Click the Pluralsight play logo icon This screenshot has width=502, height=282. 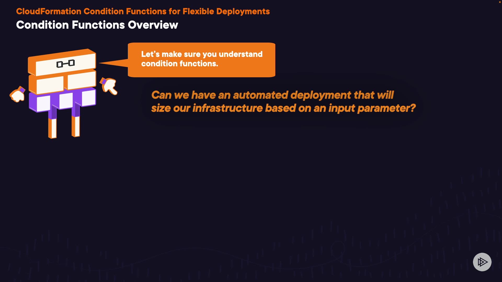pyautogui.click(x=482, y=262)
